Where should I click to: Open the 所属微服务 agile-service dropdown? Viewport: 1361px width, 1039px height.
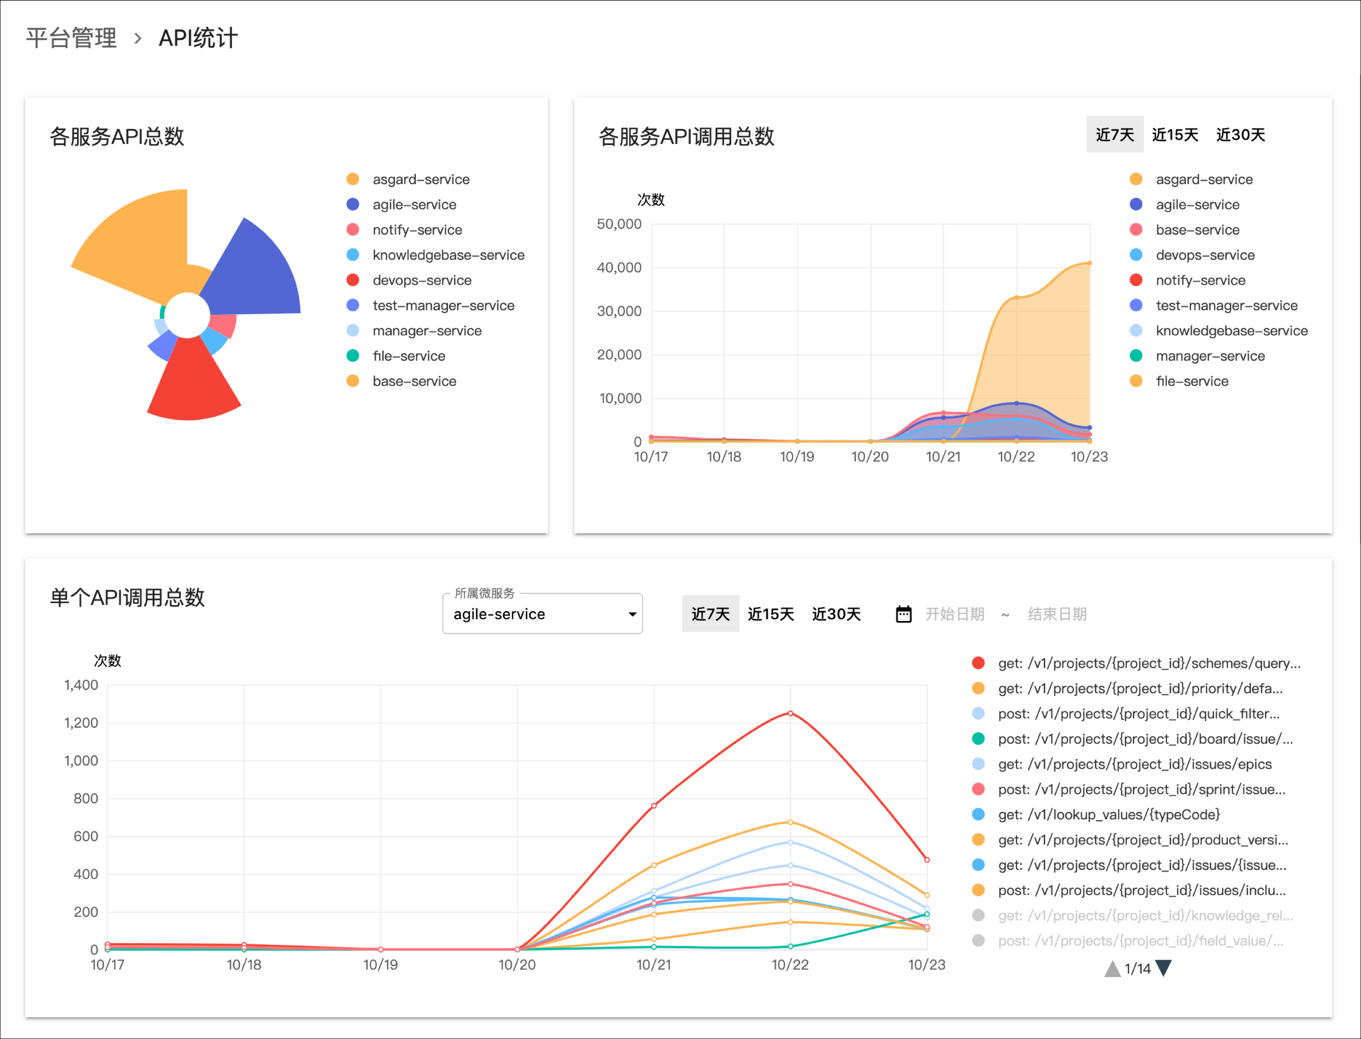(x=543, y=613)
